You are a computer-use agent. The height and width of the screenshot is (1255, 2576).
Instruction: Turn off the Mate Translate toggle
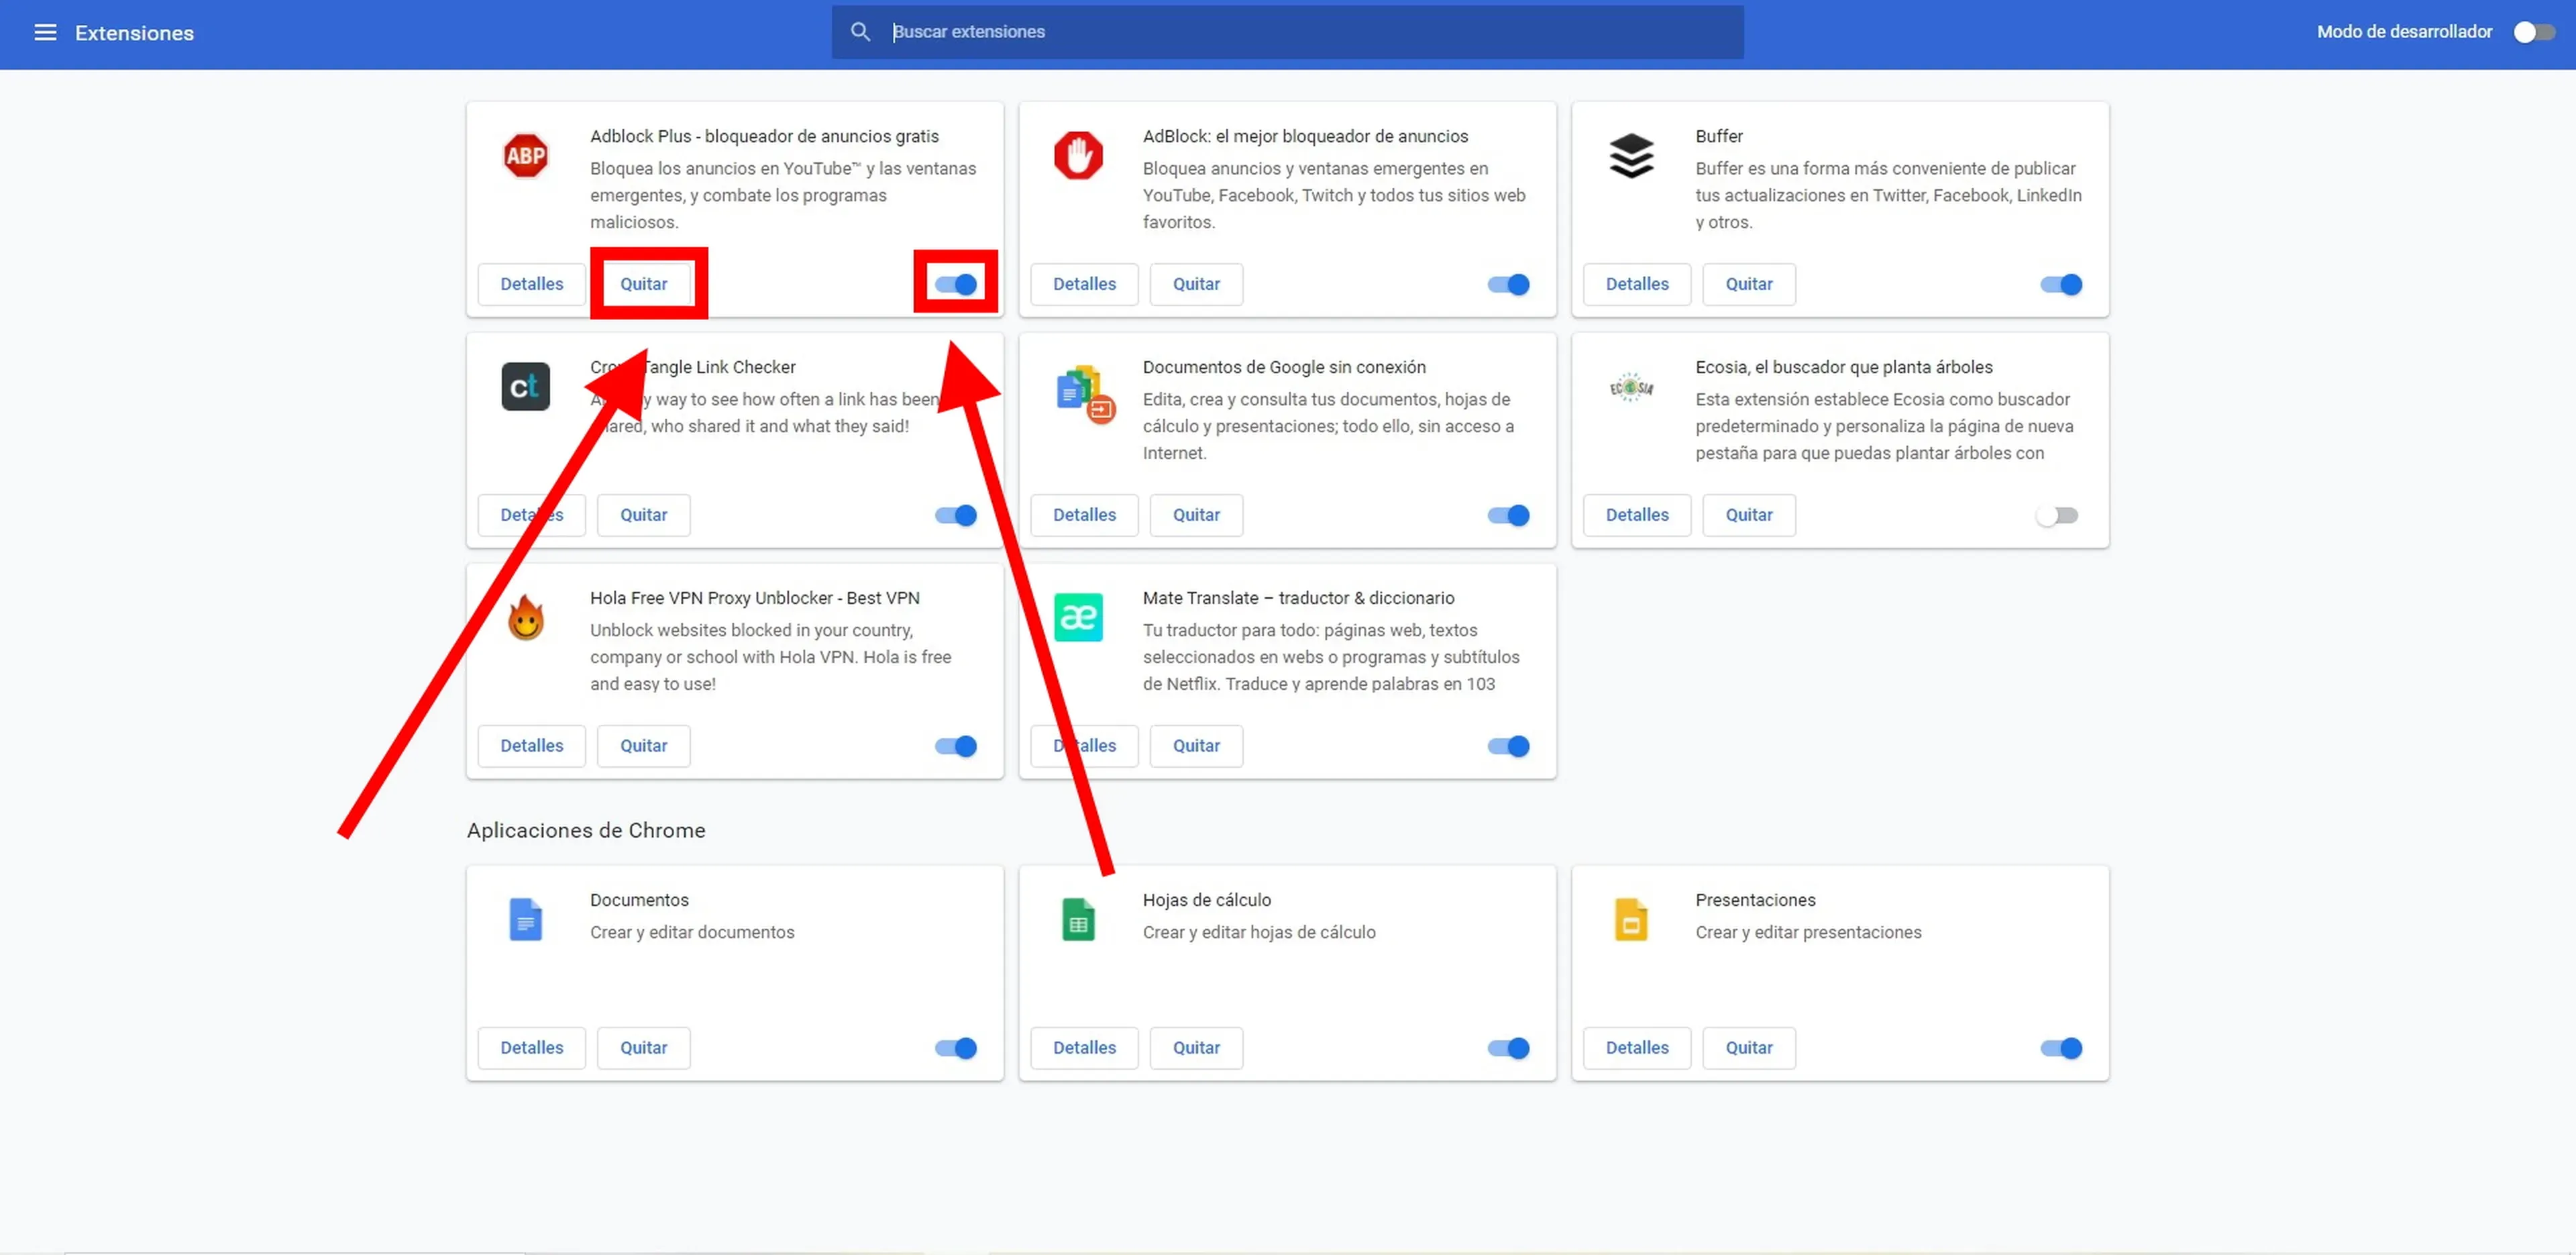(x=1509, y=746)
